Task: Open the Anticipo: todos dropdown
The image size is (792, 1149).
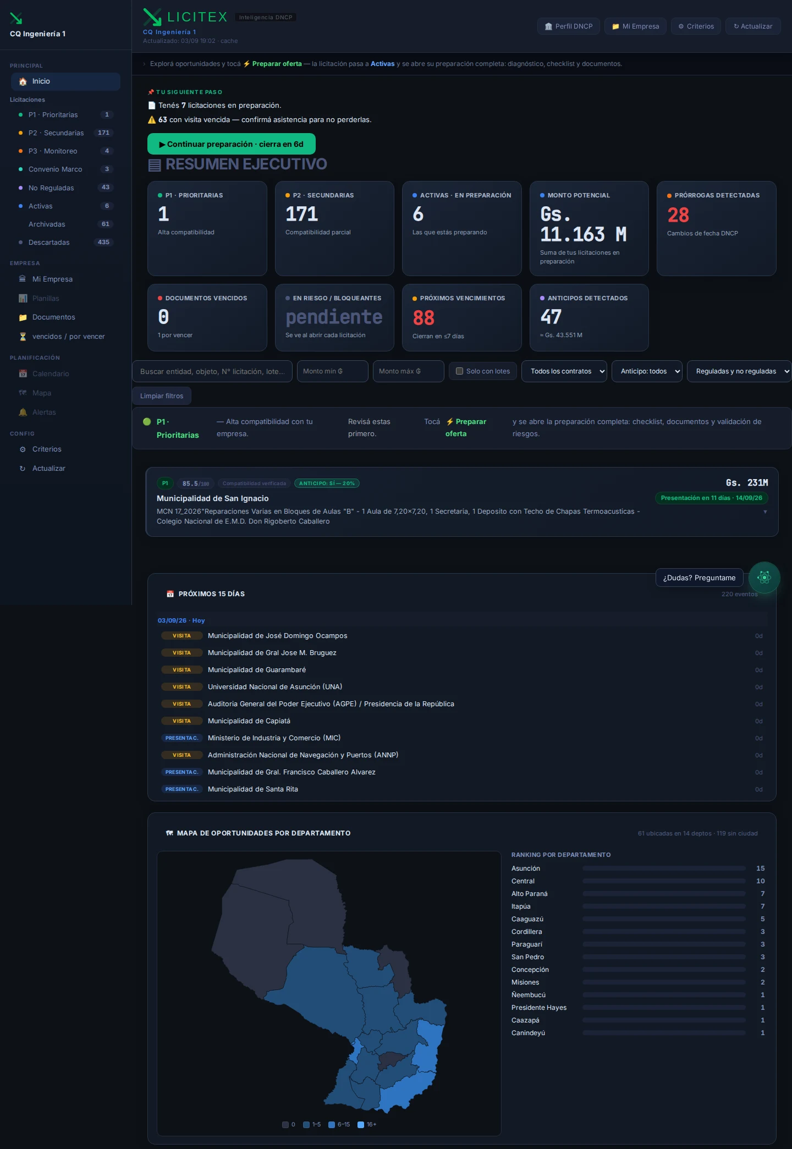Action: tap(647, 371)
